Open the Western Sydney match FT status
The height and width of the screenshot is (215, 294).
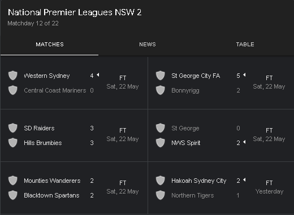tap(123, 78)
